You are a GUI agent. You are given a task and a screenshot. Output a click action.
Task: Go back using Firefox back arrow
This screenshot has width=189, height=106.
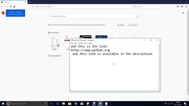pyautogui.click(x=3, y=6)
